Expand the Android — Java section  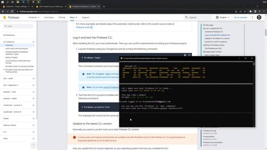point(33,92)
